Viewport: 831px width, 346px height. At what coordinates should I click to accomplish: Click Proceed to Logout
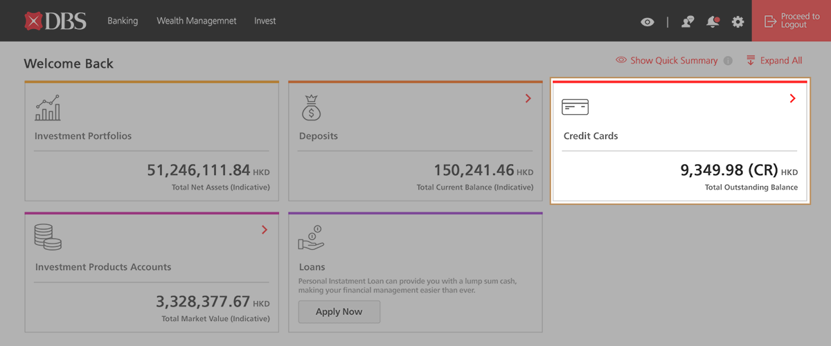(x=792, y=21)
